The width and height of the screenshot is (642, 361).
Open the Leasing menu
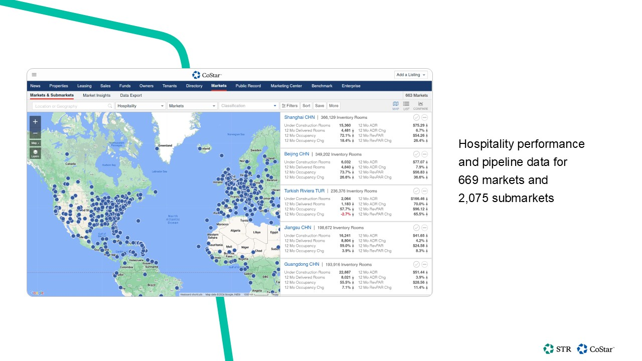click(x=84, y=86)
